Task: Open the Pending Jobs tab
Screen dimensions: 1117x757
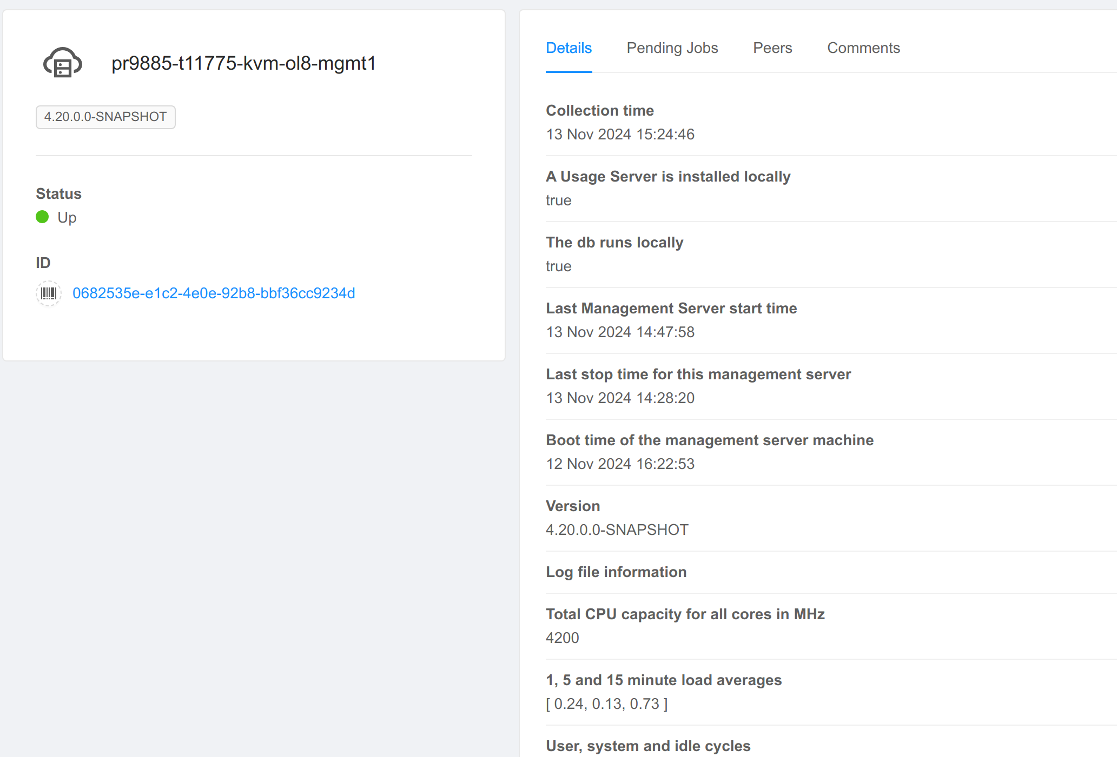Action: tap(672, 48)
